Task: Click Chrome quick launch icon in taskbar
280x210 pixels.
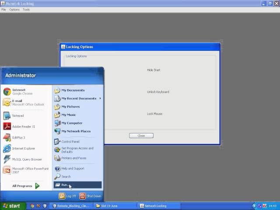Action: (x=32, y=206)
